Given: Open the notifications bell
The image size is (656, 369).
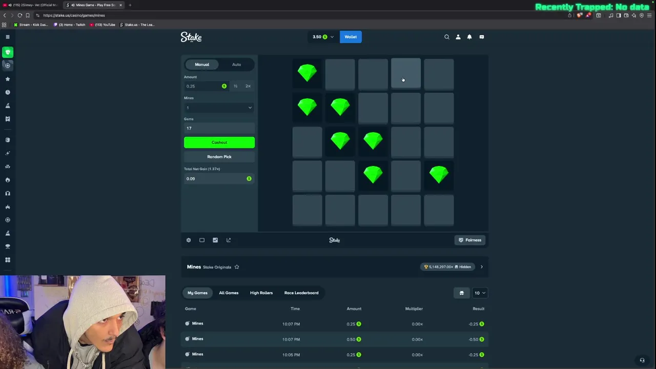Looking at the screenshot, I should (469, 37).
